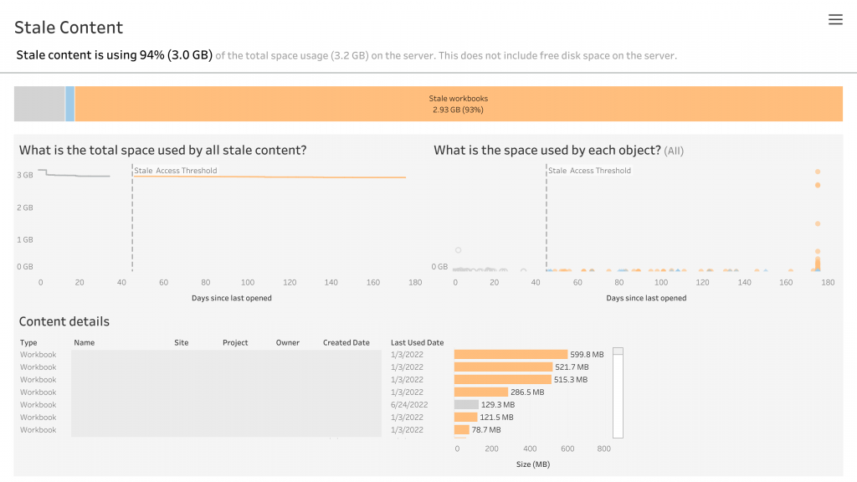Click the small blue usage bar segment
This screenshot has width=857, height=482.
point(70,104)
